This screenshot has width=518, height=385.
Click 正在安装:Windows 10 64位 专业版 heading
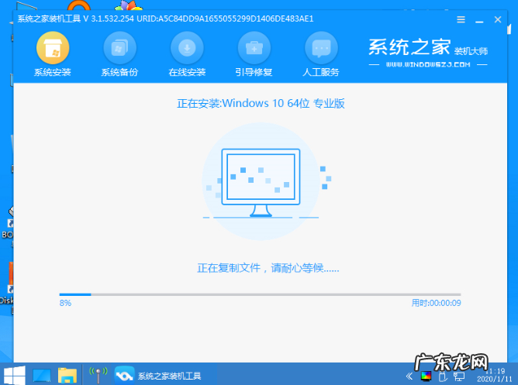(x=261, y=104)
